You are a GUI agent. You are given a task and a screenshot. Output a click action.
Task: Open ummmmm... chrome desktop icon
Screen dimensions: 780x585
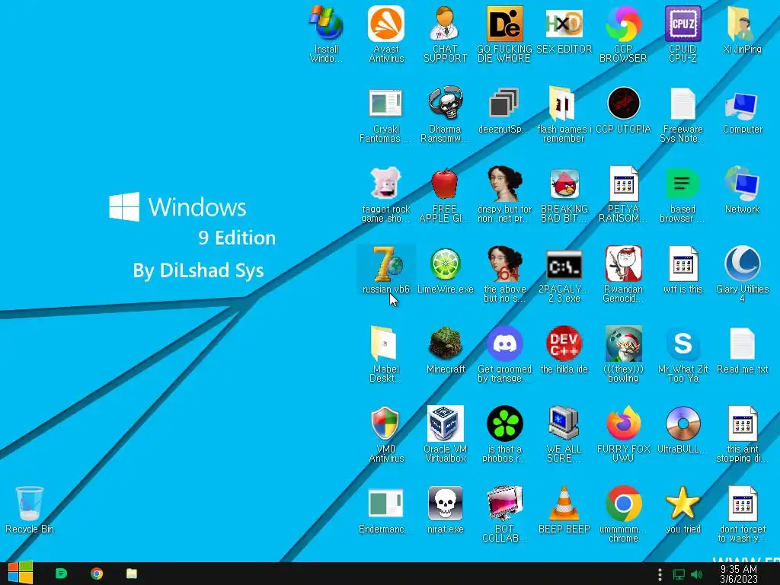click(623, 515)
